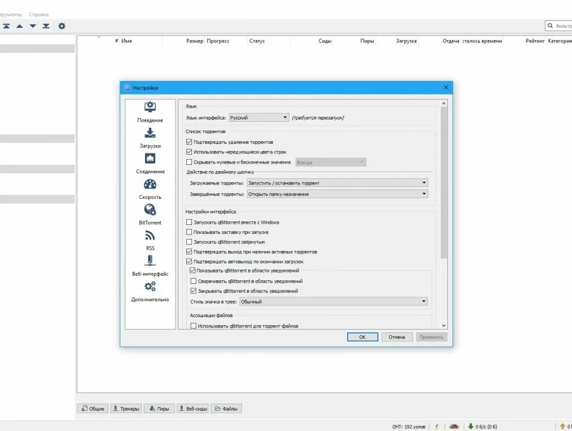Move torrent up in queue
This screenshot has height=431, width=572.
click(x=20, y=26)
